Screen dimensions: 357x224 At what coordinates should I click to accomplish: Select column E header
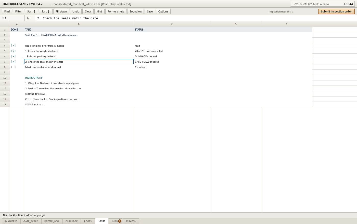tap(287, 24)
